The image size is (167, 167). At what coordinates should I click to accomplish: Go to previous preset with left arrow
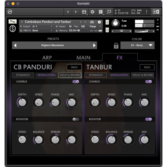click(15, 45)
